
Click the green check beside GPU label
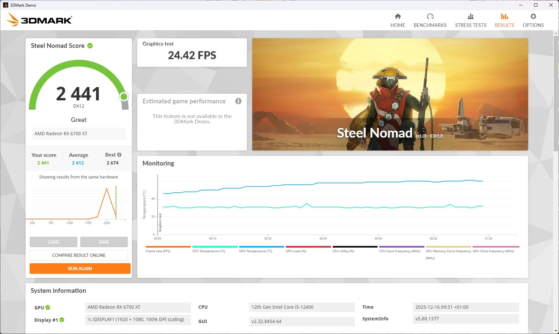[x=48, y=307]
